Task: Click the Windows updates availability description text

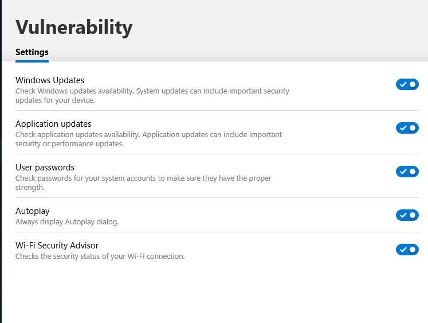Action: [152, 95]
